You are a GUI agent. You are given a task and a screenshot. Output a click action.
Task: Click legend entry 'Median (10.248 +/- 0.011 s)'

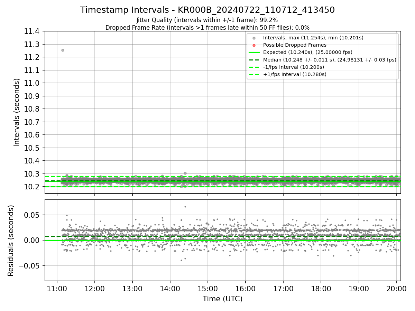click(x=330, y=60)
